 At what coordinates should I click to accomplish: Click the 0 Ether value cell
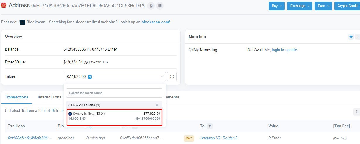pyautogui.click(x=274, y=138)
